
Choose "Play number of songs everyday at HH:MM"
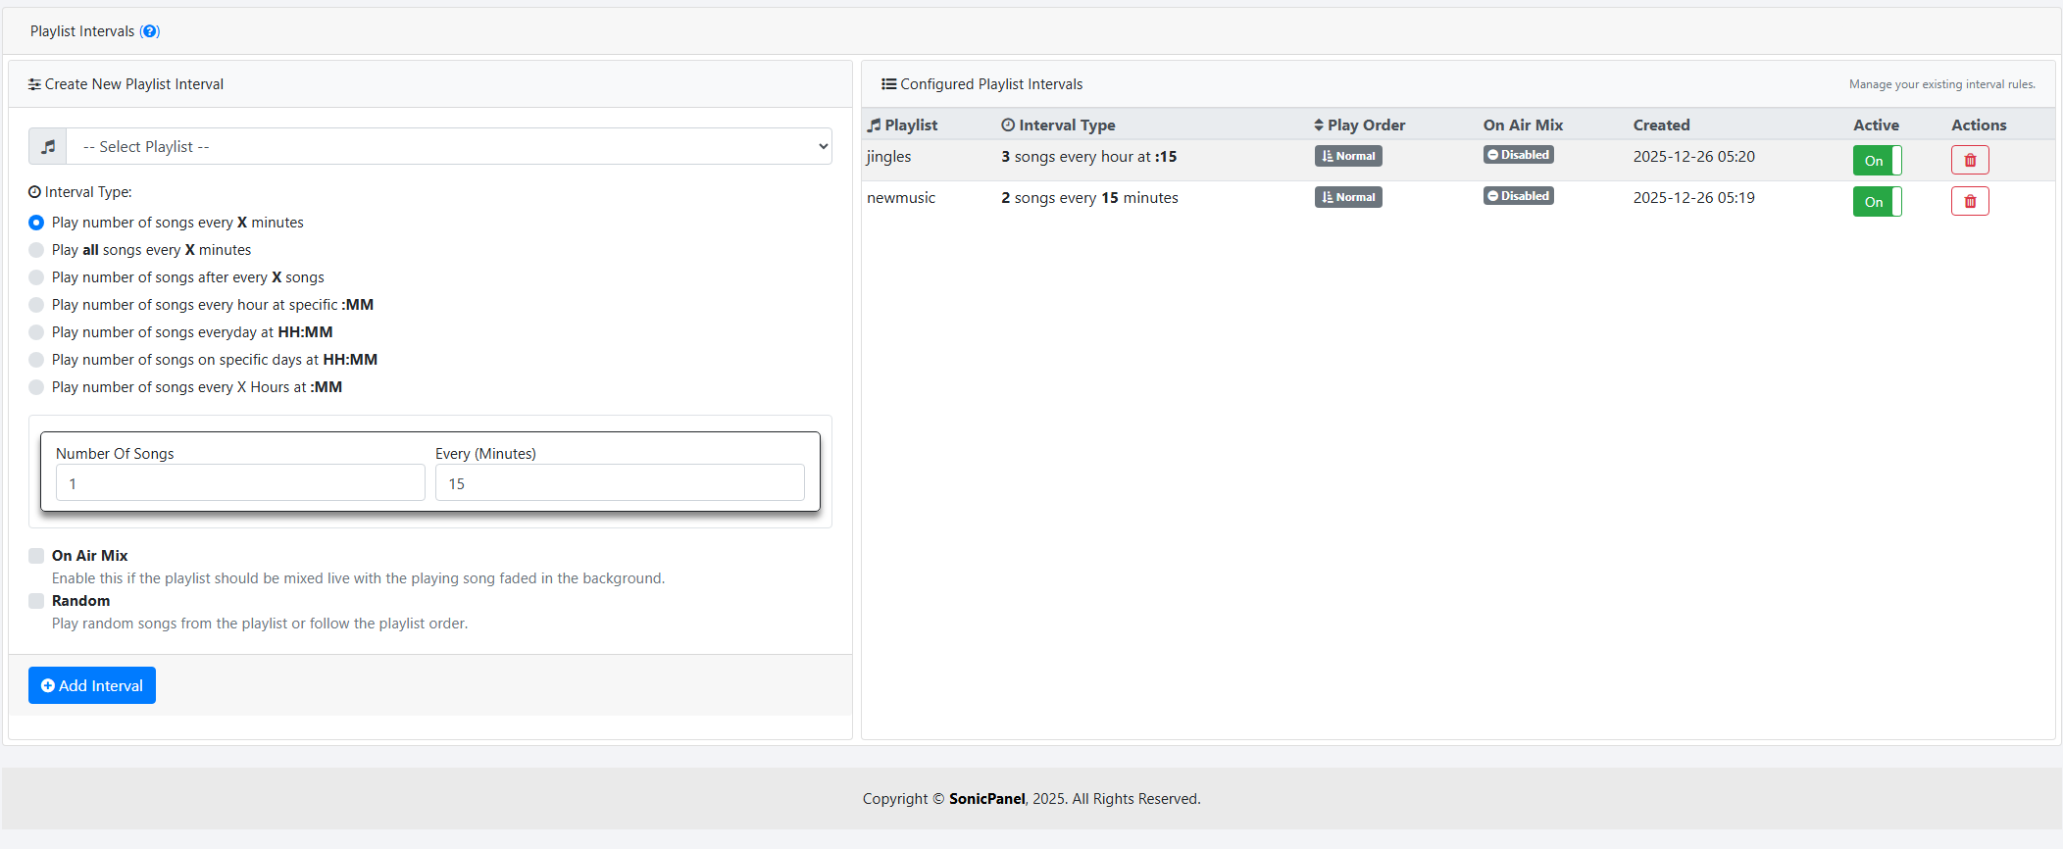(x=36, y=332)
